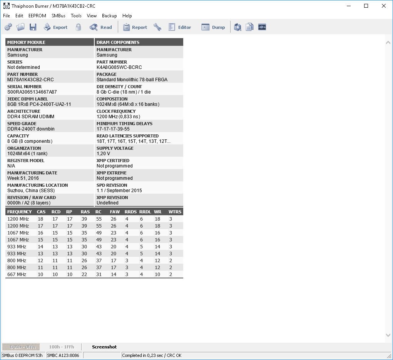The width and height of the screenshot is (393, 360).
Task: Click DRAM part number K4A8G085WC-BCRC
Action: [x=119, y=67]
